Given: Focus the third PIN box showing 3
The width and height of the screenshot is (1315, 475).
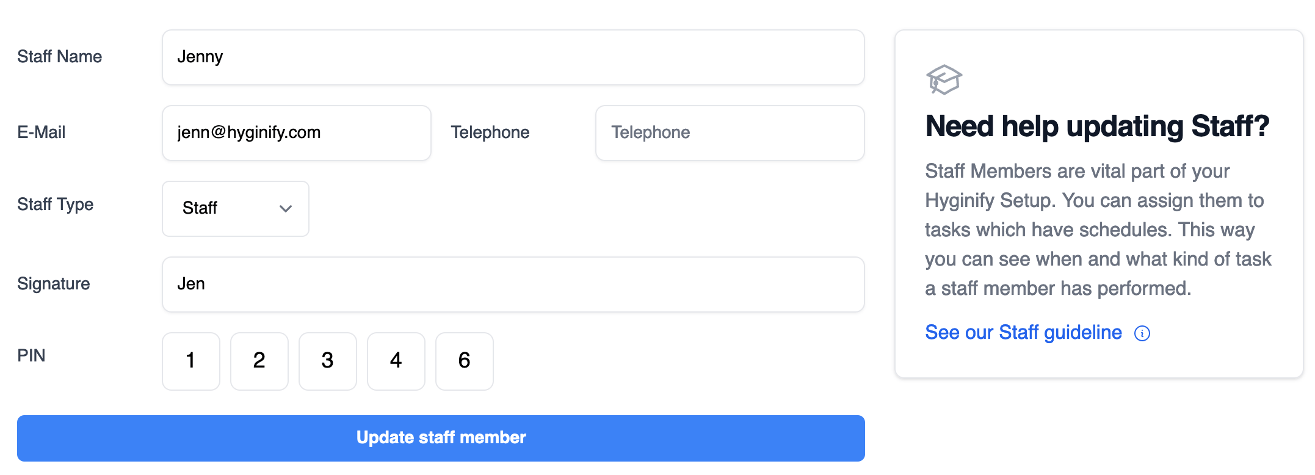Looking at the screenshot, I should tap(328, 361).
